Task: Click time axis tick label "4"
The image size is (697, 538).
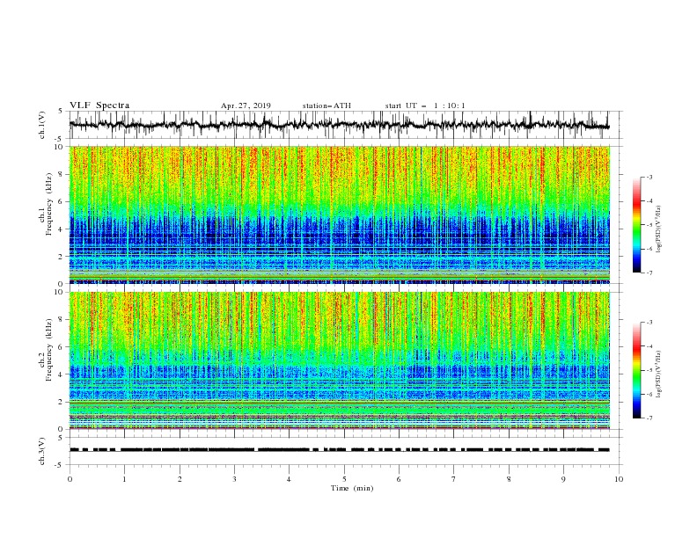Action: coord(289,479)
